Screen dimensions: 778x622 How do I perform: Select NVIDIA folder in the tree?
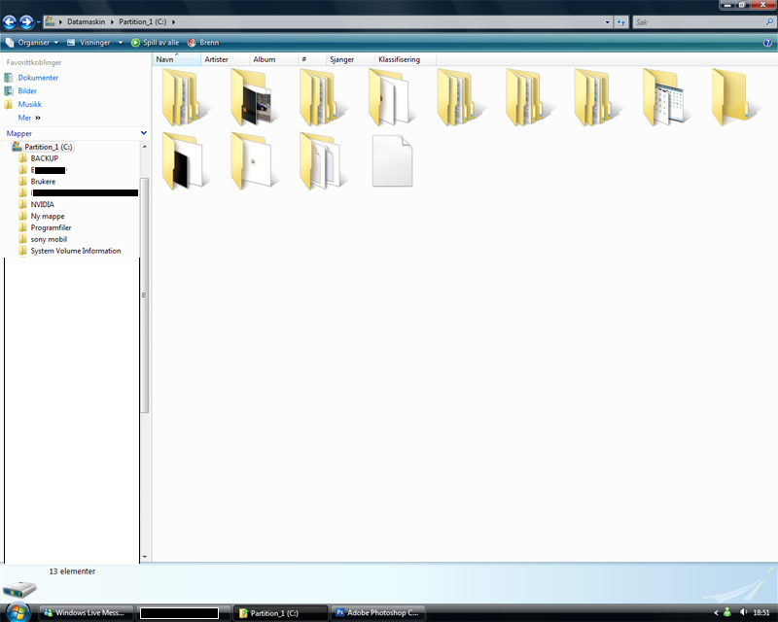tap(42, 204)
